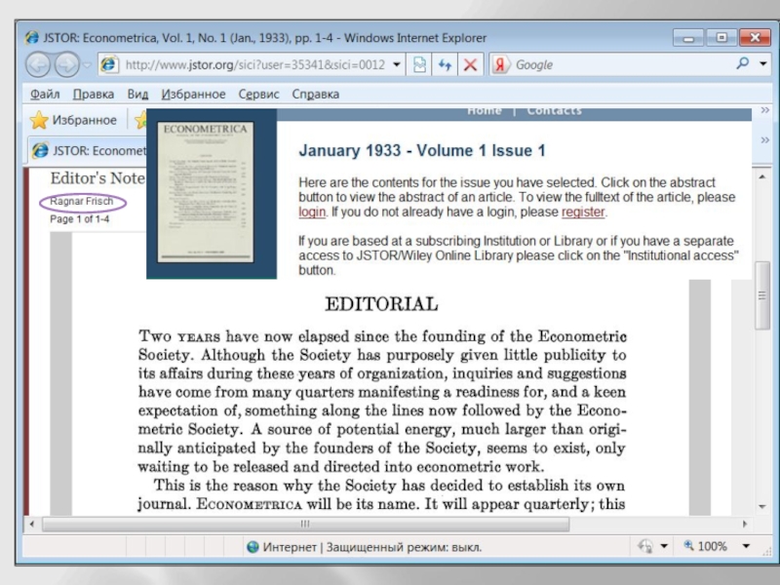This screenshot has height=585, width=780.
Task: Click the red Stop loading icon
Action: pos(470,65)
